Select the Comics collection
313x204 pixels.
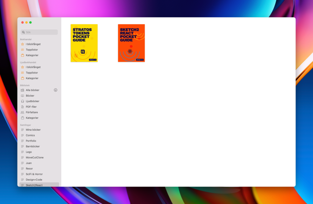30,135
